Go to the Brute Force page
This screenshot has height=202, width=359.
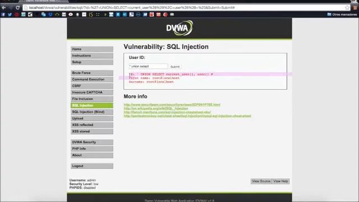92,73
